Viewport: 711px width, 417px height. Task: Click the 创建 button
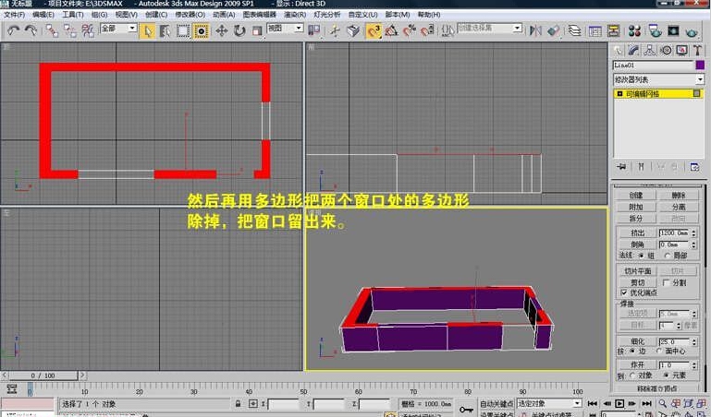[636, 196]
